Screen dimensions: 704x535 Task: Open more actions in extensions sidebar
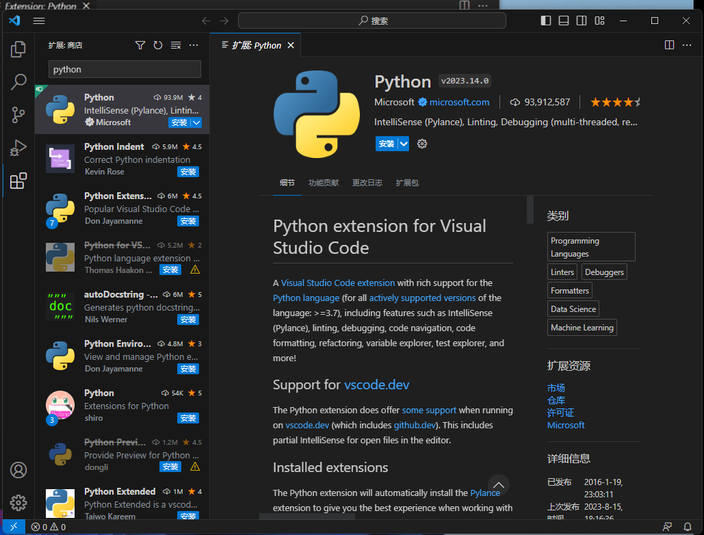[194, 45]
